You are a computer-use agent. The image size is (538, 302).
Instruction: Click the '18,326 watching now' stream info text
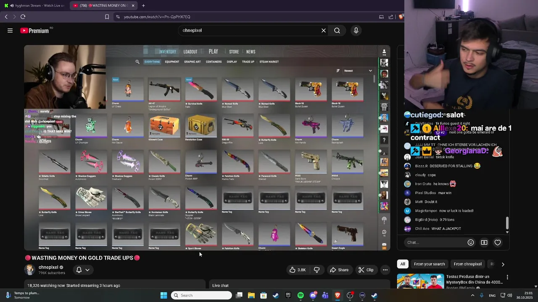(x=46, y=286)
